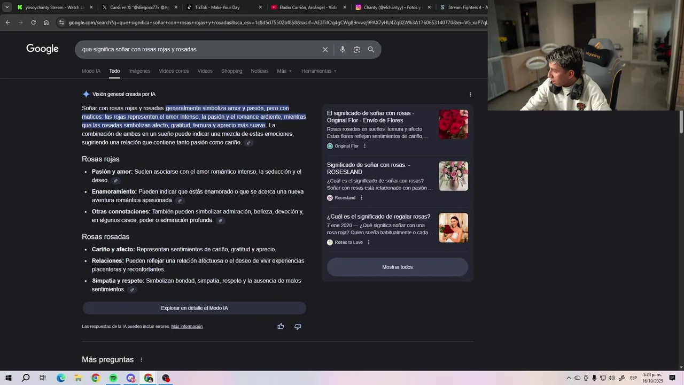
Task: Click the Mostrar todos button
Action: point(398,267)
